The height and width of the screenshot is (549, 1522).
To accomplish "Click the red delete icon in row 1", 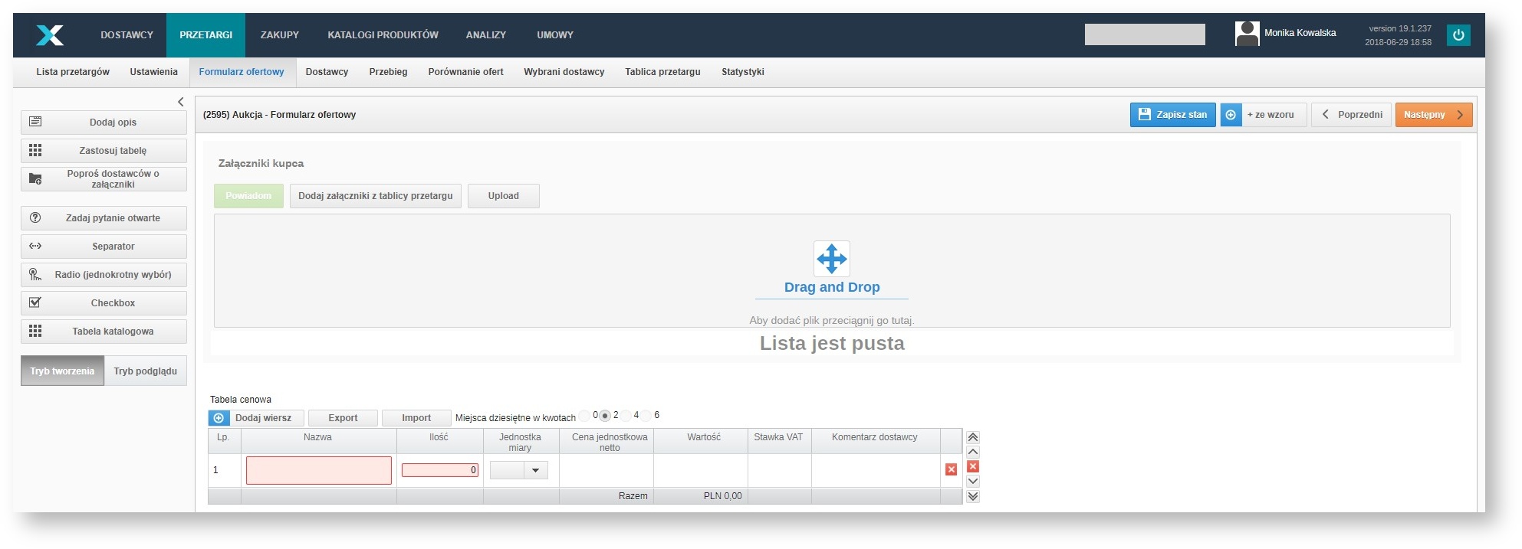I will click(951, 470).
